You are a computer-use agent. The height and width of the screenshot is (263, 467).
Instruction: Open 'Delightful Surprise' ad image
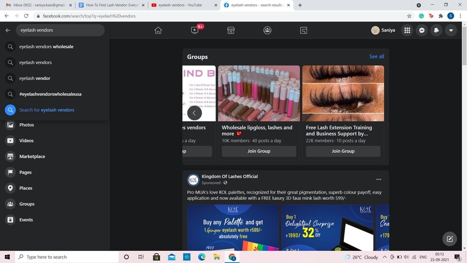[327, 227]
